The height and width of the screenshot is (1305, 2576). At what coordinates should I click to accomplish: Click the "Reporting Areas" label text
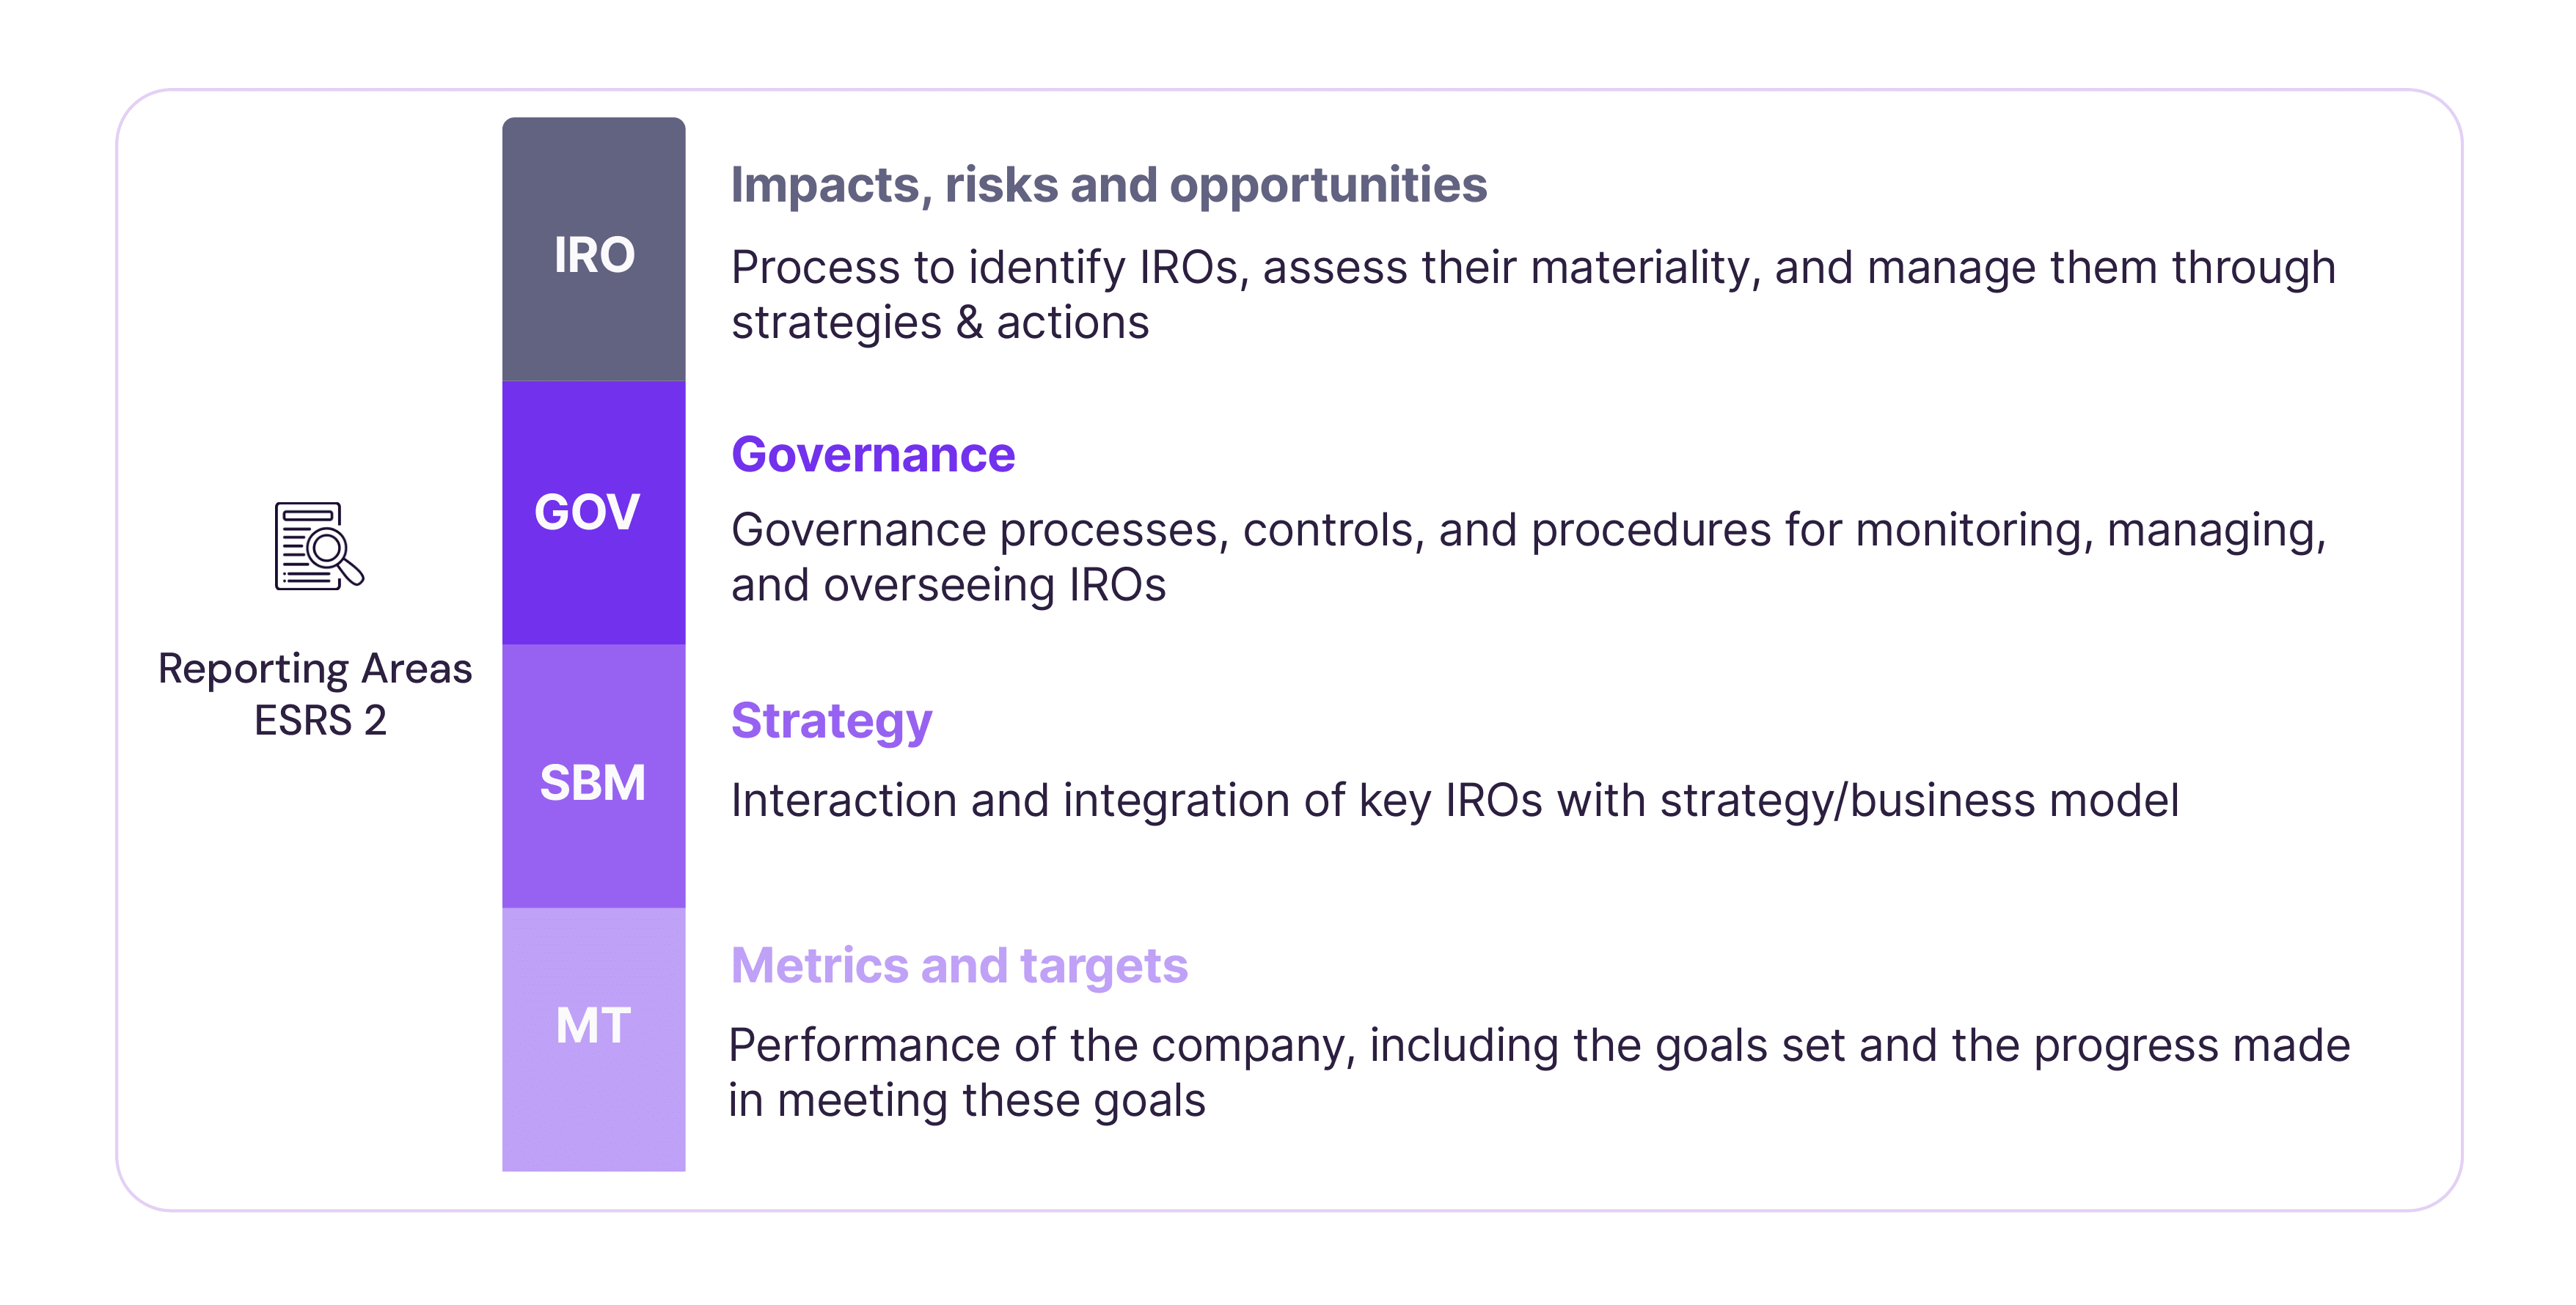tap(315, 669)
